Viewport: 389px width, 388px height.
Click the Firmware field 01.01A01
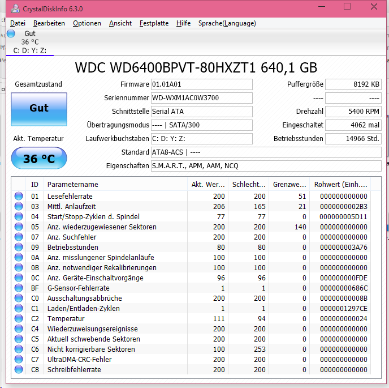[x=202, y=84]
